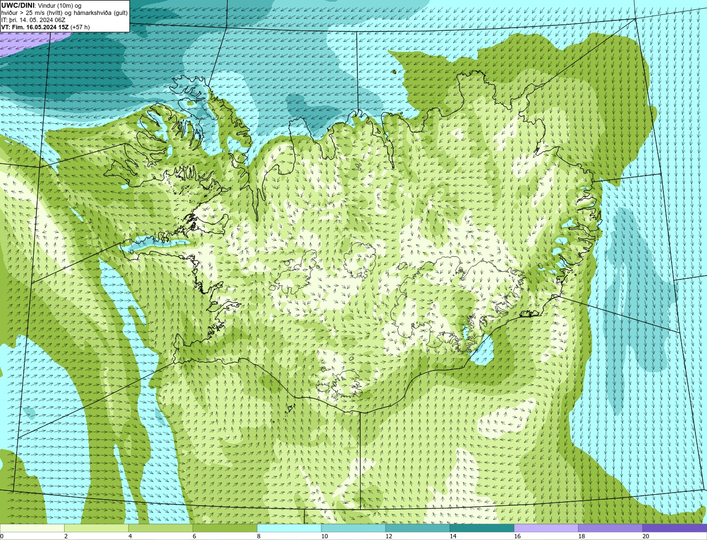This screenshot has height=540, width=707.
Task: Select the dark teal 14–16 m/s legend swatch
Action: [482, 528]
